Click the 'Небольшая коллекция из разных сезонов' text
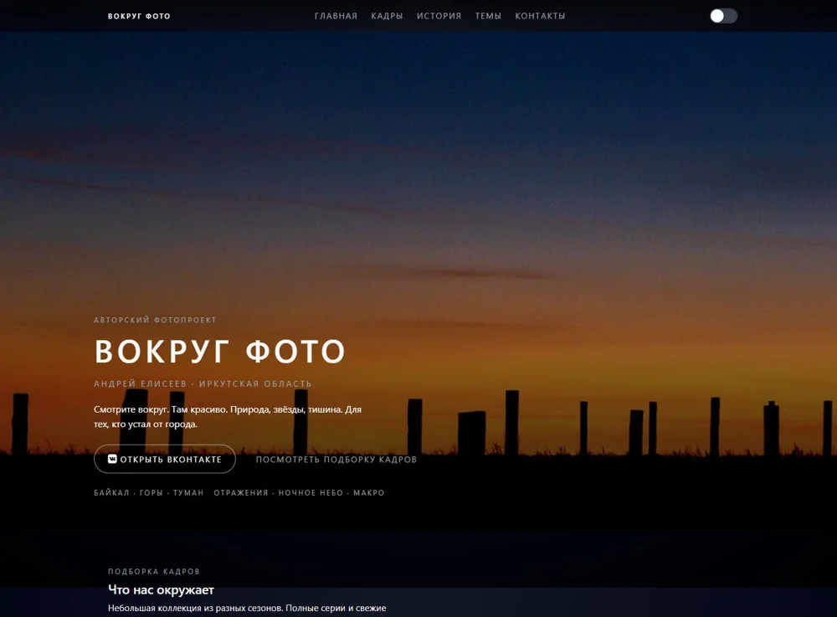 (x=247, y=609)
